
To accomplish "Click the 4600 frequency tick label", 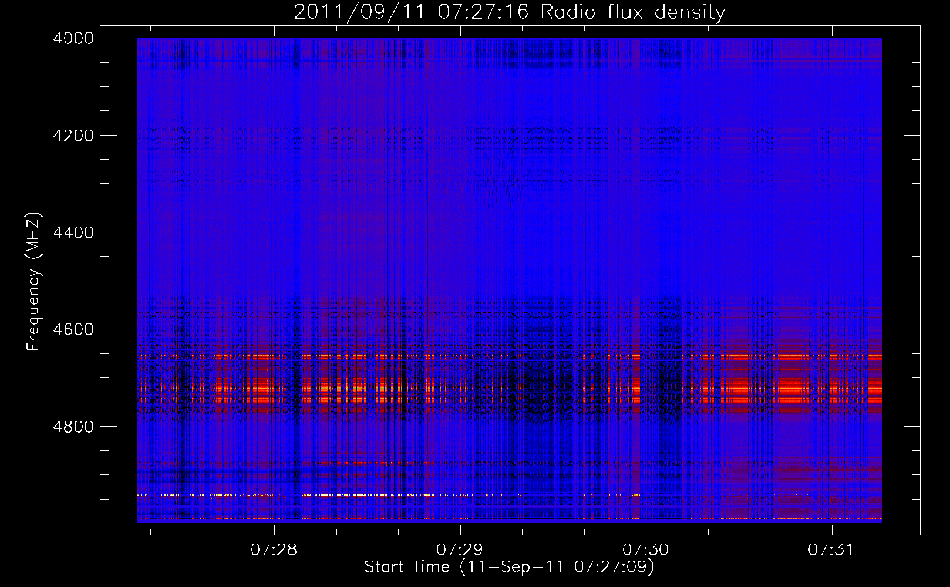I will click(x=73, y=329).
